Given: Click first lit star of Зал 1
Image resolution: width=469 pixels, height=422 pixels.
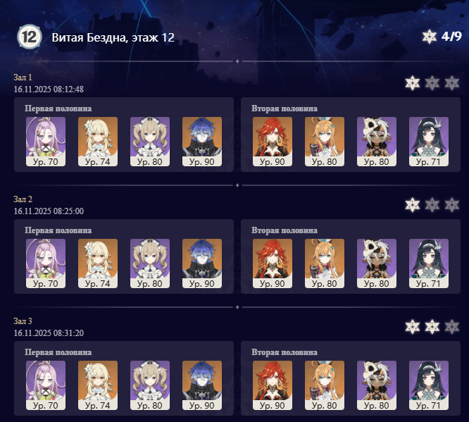Looking at the screenshot, I should pyautogui.click(x=413, y=83).
